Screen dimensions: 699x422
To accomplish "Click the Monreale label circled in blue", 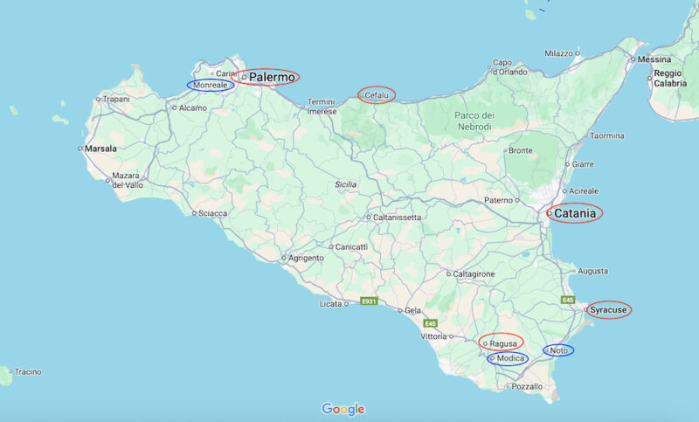I will pyautogui.click(x=211, y=86).
